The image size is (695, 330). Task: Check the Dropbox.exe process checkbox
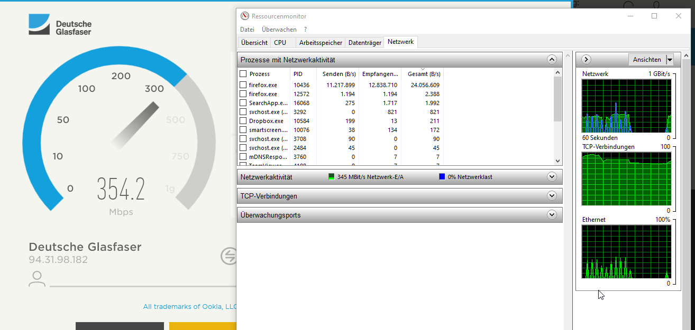tap(243, 121)
